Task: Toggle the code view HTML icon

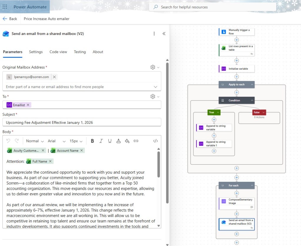Action: coord(155,141)
